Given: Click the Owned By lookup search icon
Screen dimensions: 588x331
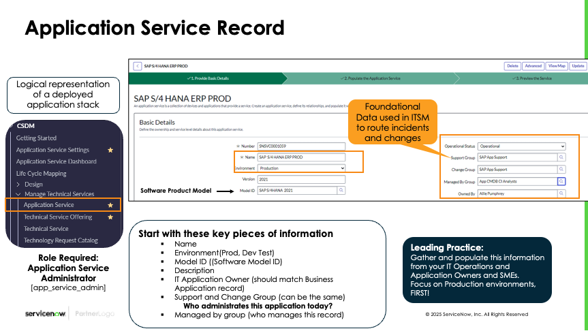Looking at the screenshot, I should coord(561,193).
